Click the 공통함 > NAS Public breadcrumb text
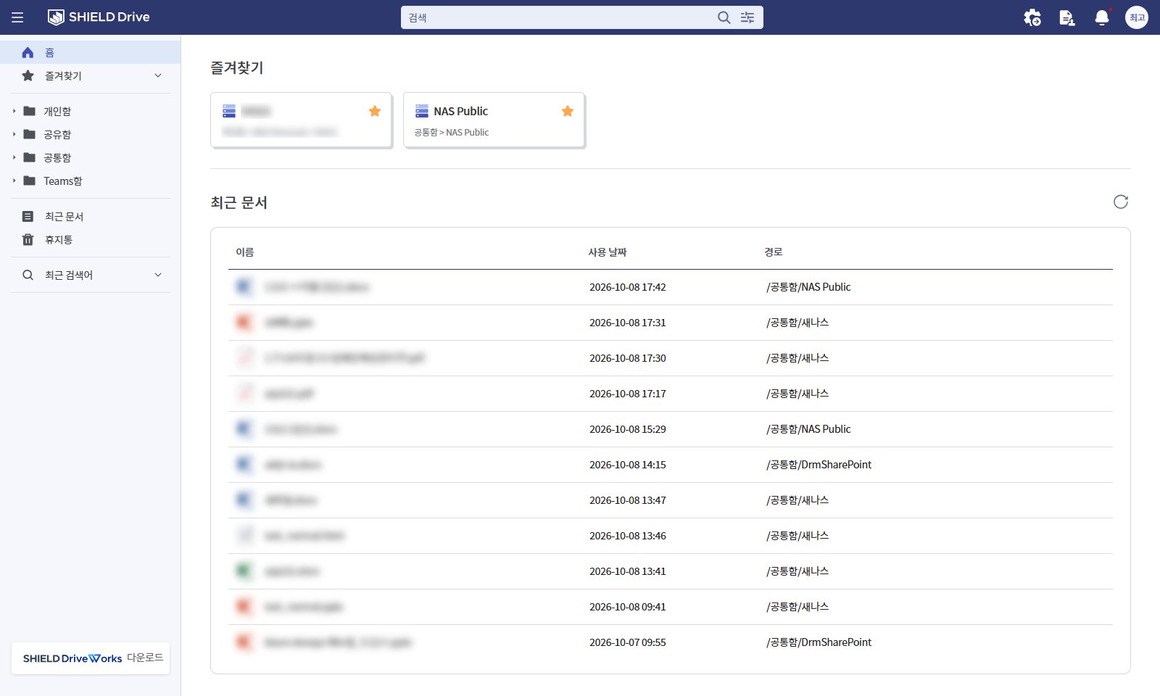Screen dimensions: 1160x696 click(452, 132)
